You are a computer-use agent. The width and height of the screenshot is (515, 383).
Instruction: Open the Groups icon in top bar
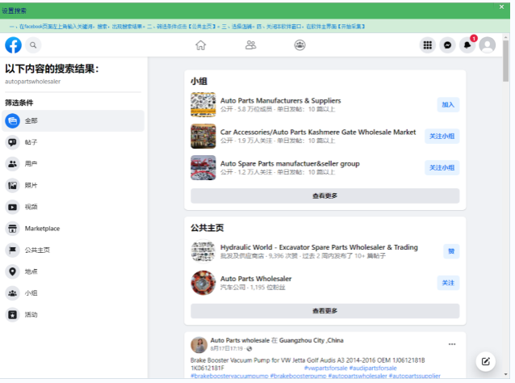tap(299, 45)
